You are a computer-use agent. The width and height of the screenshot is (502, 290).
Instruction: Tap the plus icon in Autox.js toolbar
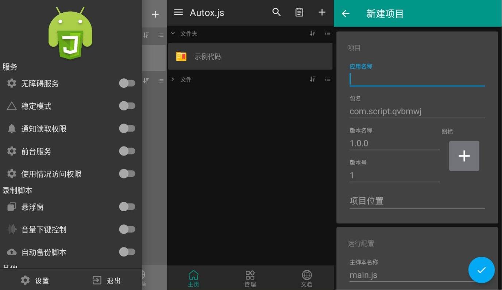click(322, 12)
